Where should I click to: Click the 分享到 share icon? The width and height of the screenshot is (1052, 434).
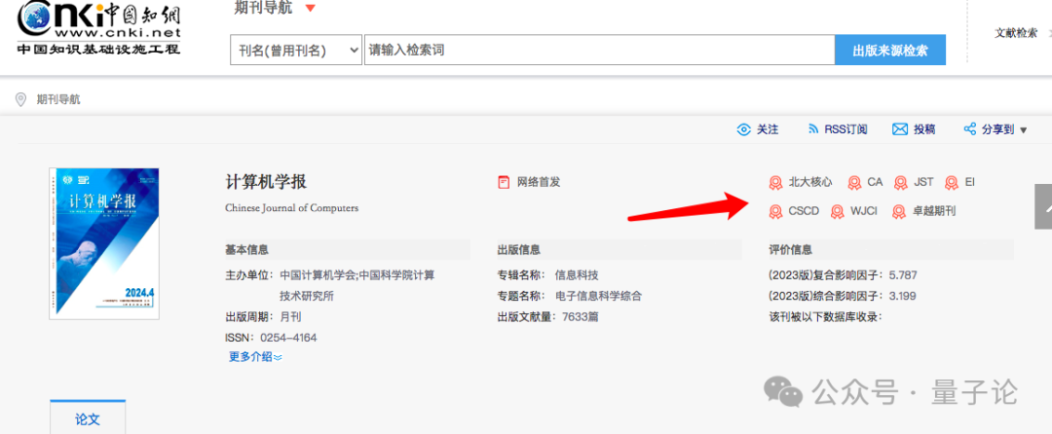pyautogui.click(x=969, y=129)
